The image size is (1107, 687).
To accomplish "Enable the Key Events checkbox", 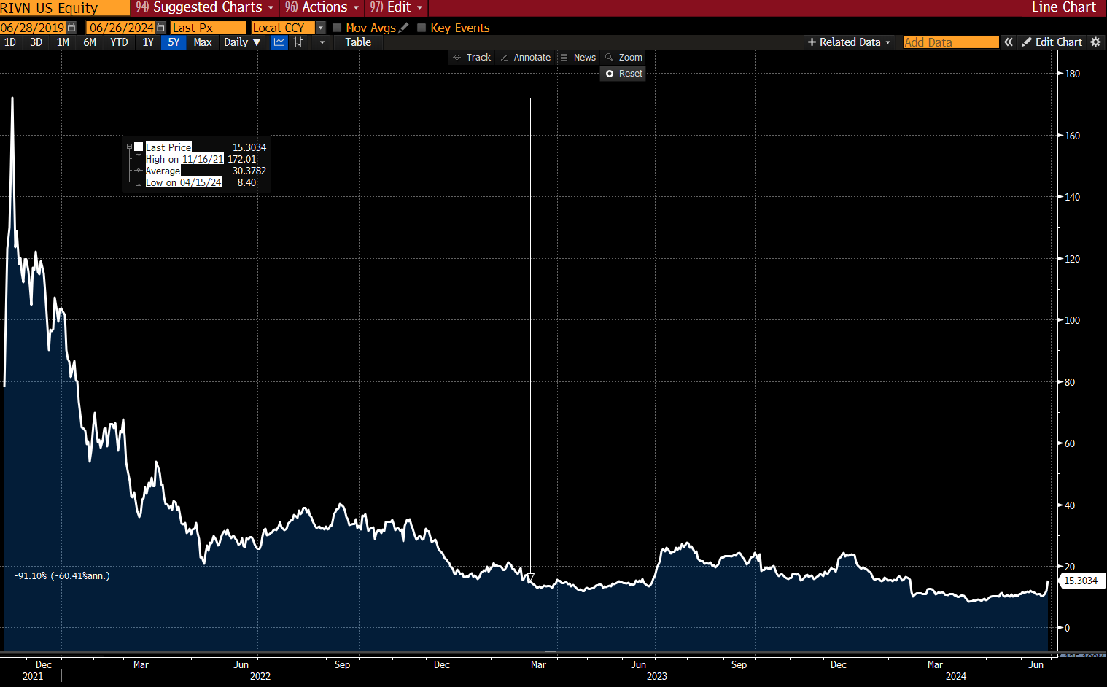I will 422,28.
